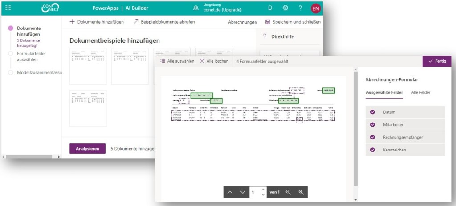Toggle the Datum field checkmark
This screenshot has width=456, height=206.
[373, 112]
